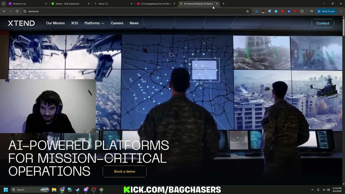The image size is (345, 194).
Task: Go forward to the next page
Action: (x=11, y=11)
